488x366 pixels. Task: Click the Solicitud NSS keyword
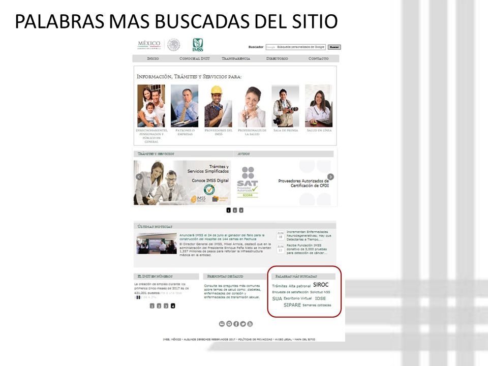320,292
